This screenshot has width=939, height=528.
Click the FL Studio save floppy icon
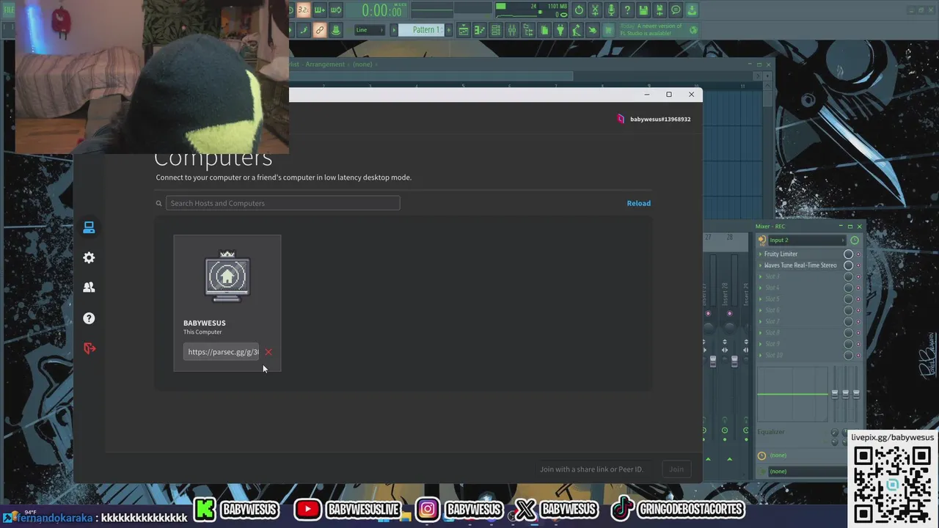tap(644, 10)
